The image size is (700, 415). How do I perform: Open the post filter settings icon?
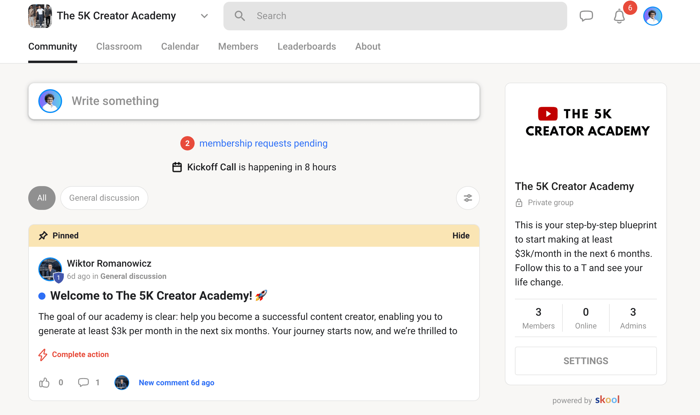pyautogui.click(x=468, y=198)
